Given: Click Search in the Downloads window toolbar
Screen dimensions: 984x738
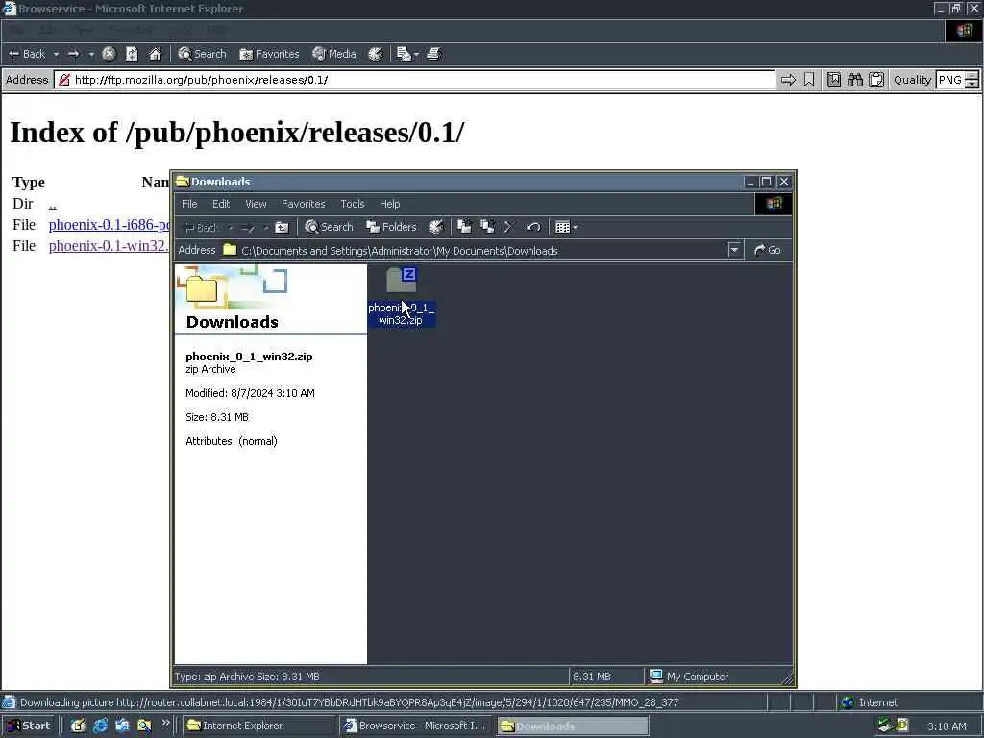Looking at the screenshot, I should [329, 227].
